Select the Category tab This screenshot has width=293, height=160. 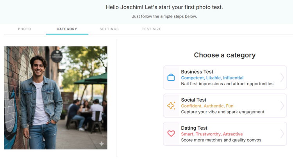click(67, 29)
